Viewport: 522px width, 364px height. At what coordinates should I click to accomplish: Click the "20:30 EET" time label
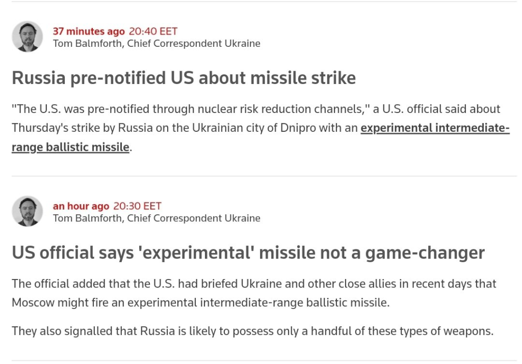point(137,206)
